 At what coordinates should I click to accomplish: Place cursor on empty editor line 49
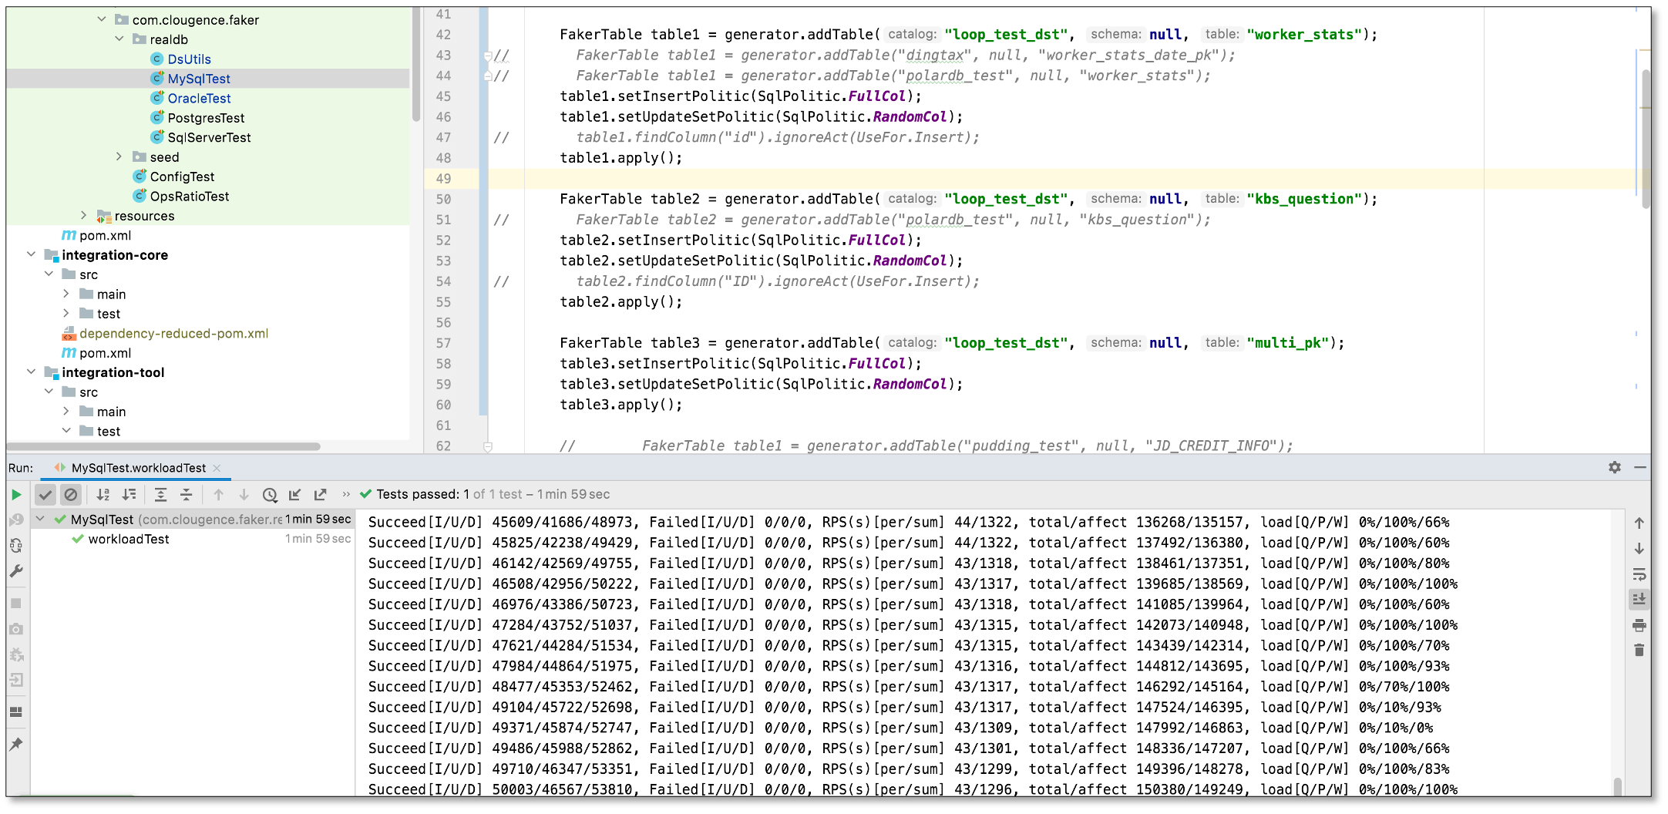point(771,179)
